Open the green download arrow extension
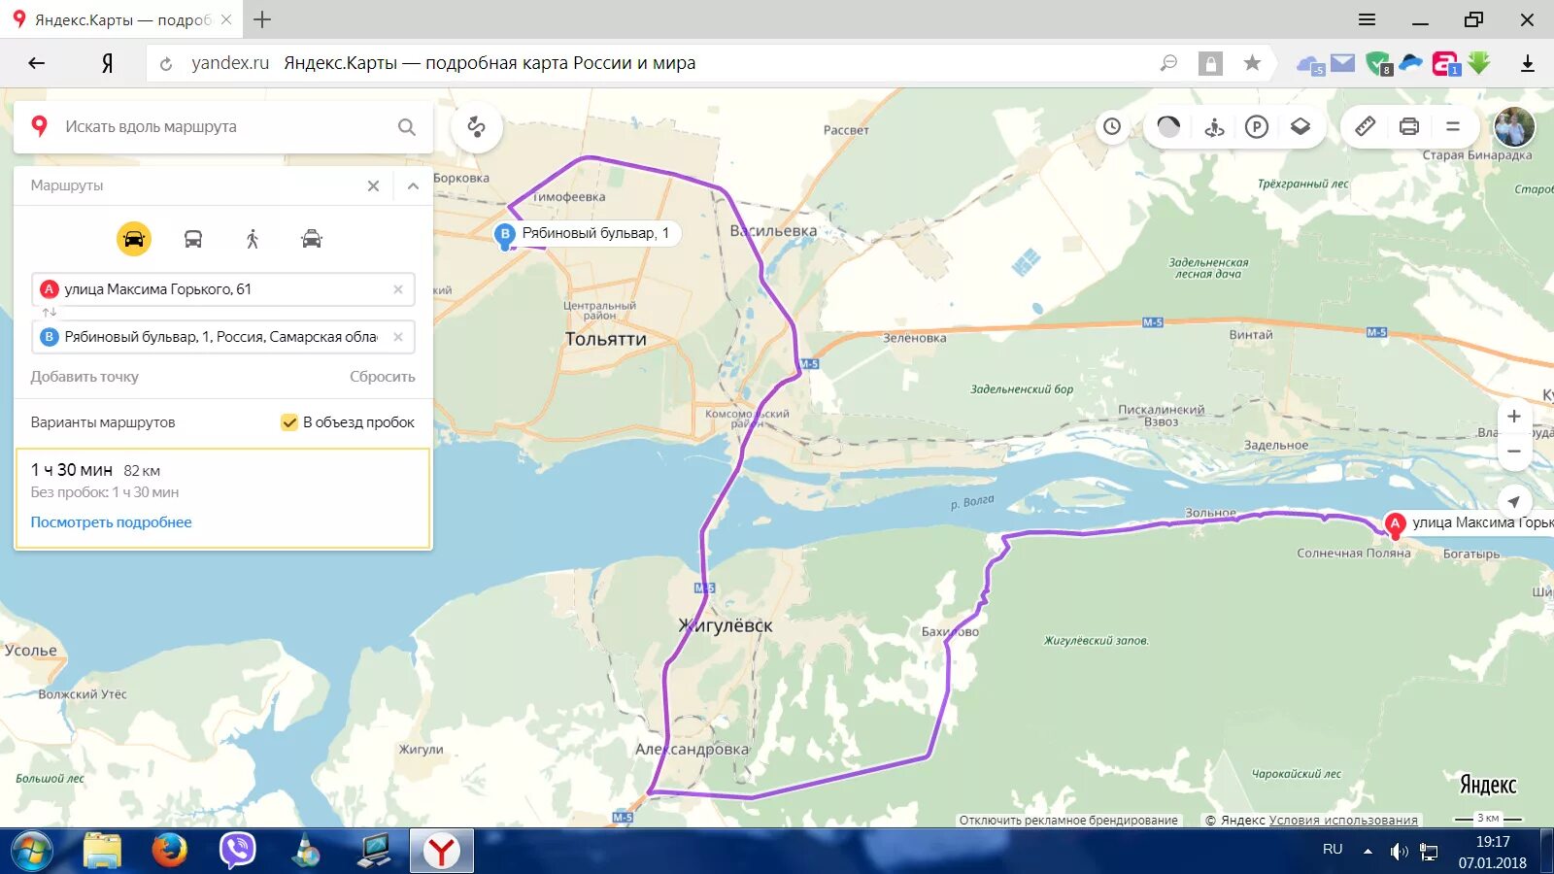The width and height of the screenshot is (1554, 874). click(x=1479, y=63)
